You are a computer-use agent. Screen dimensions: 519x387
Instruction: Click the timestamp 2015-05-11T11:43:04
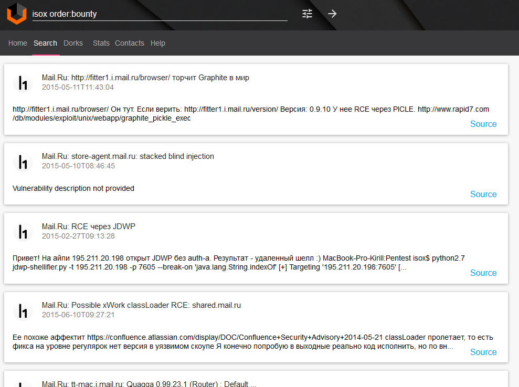(78, 88)
